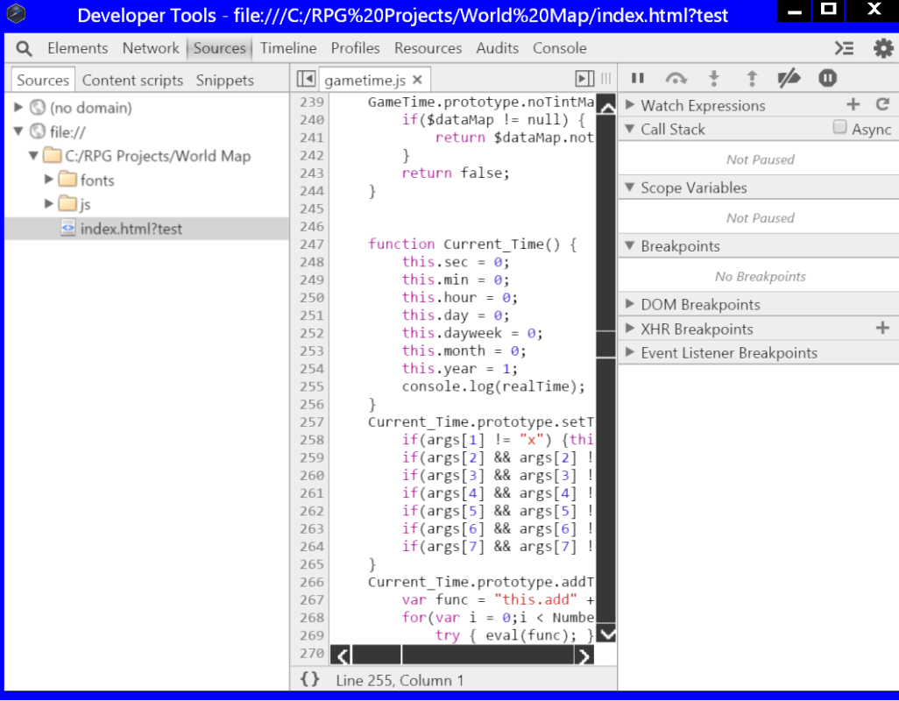899x701 pixels.
Task: Click the DevTools app icon in title bar
Action: click(16, 13)
